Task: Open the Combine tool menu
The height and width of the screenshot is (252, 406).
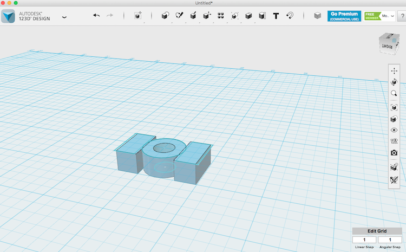Action: click(x=248, y=16)
